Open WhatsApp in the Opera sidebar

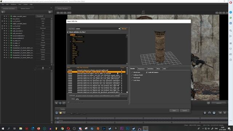230,18
